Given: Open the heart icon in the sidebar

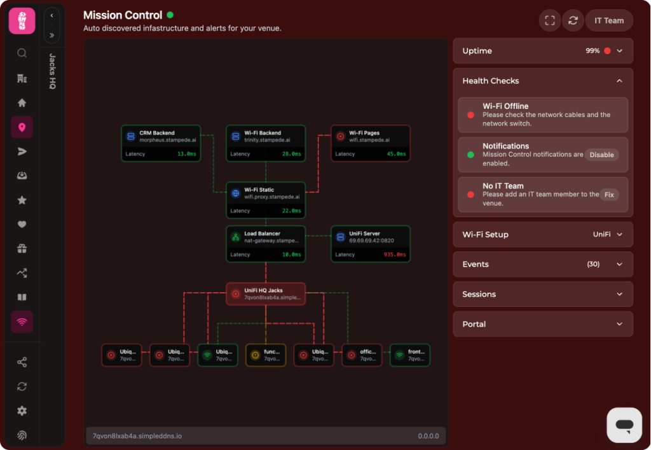Looking at the screenshot, I should click(22, 225).
